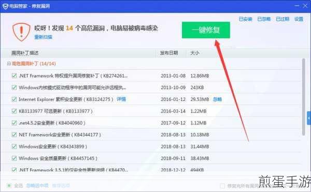311x192 pixels.
Task: Click the size 29.53MB cell
Action: tap(200, 99)
